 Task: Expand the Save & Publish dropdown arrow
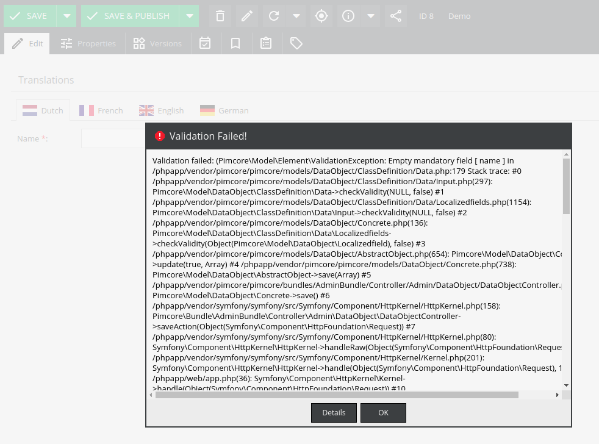tap(190, 16)
